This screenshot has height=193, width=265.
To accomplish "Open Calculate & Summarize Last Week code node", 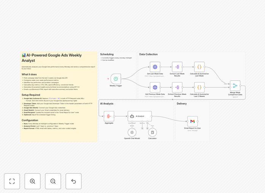I will (199, 67).
